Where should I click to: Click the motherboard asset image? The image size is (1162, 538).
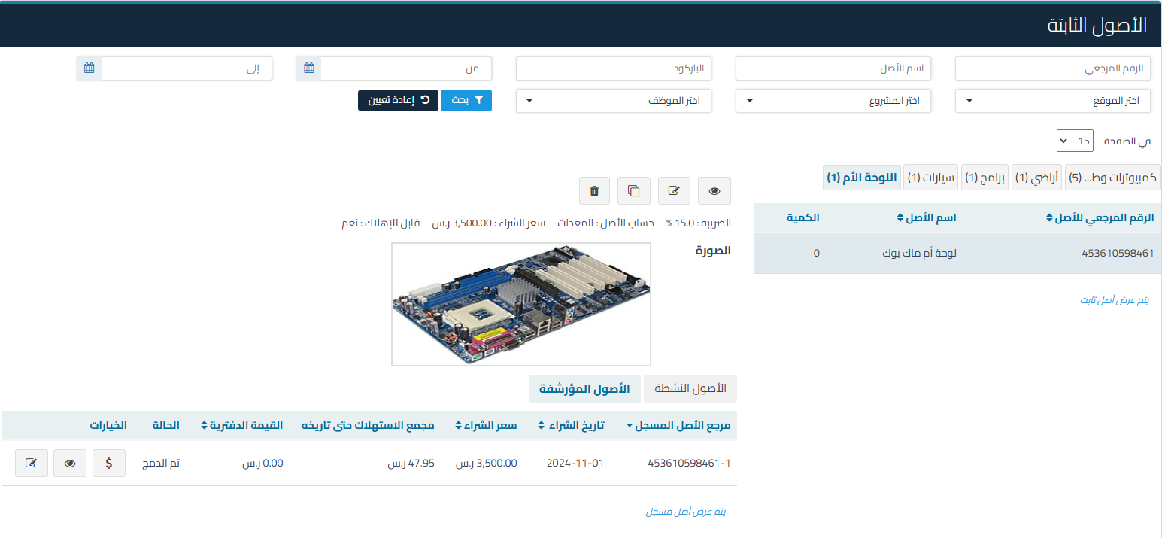(521, 304)
